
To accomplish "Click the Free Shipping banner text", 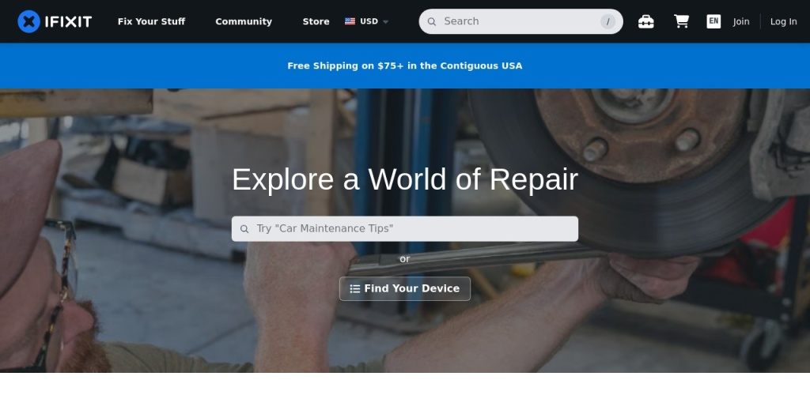I will tap(405, 66).
